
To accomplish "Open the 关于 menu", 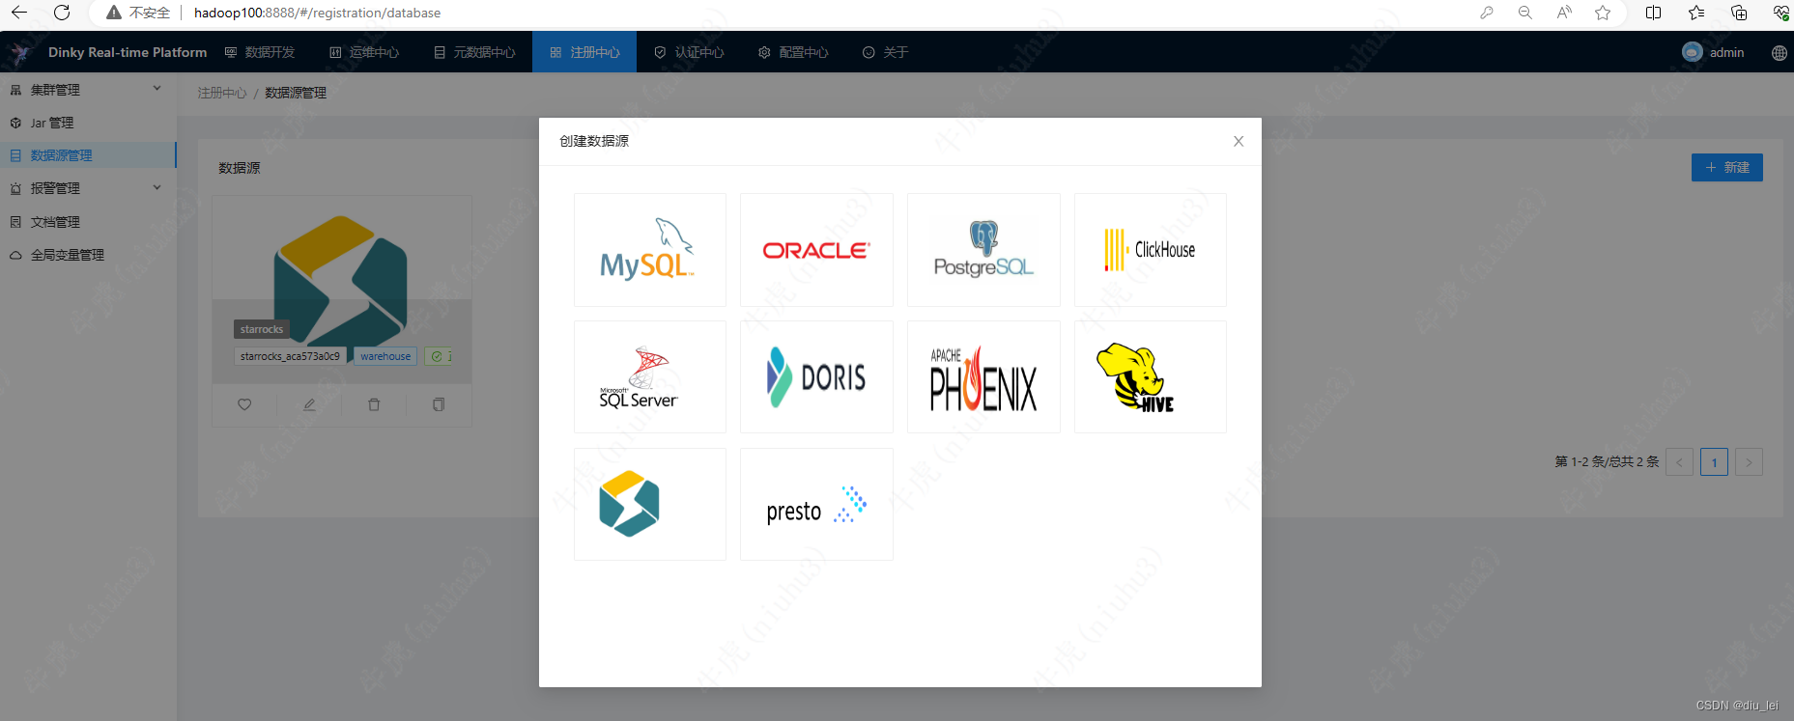I will pos(885,52).
